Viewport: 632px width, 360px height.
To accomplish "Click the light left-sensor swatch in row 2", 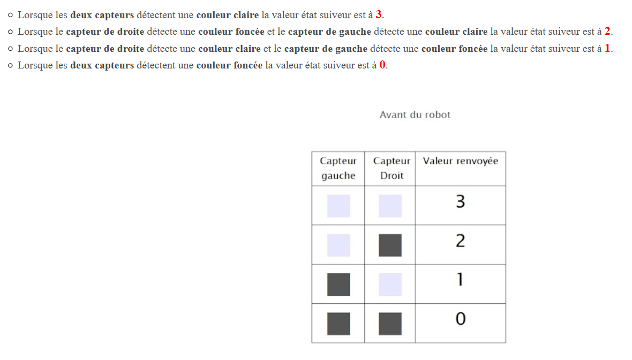I will click(x=338, y=245).
